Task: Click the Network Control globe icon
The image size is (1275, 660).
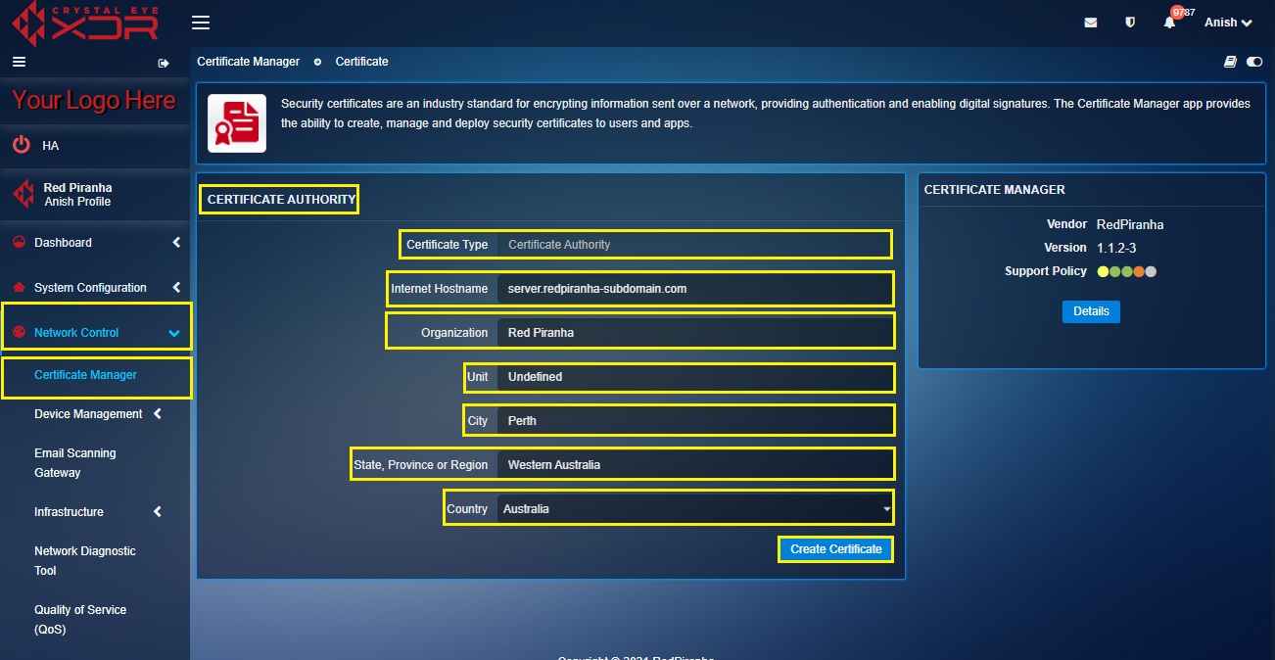Action: [x=19, y=333]
